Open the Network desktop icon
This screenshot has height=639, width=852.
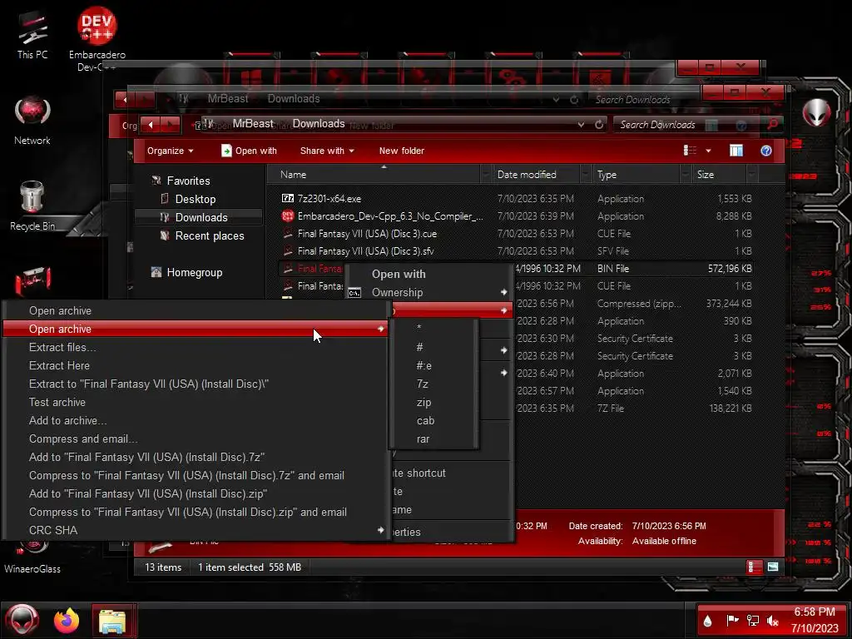[x=32, y=121]
